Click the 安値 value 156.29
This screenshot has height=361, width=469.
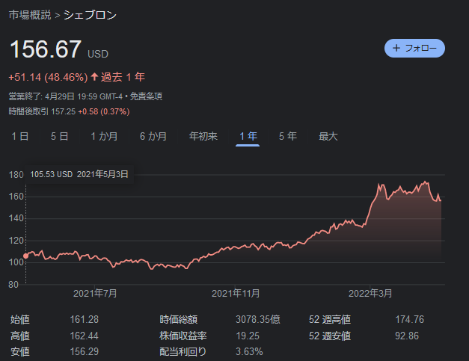84,352
